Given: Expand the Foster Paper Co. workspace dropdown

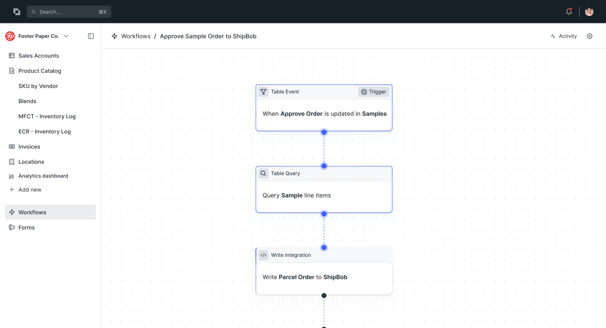Looking at the screenshot, I should 66,36.
